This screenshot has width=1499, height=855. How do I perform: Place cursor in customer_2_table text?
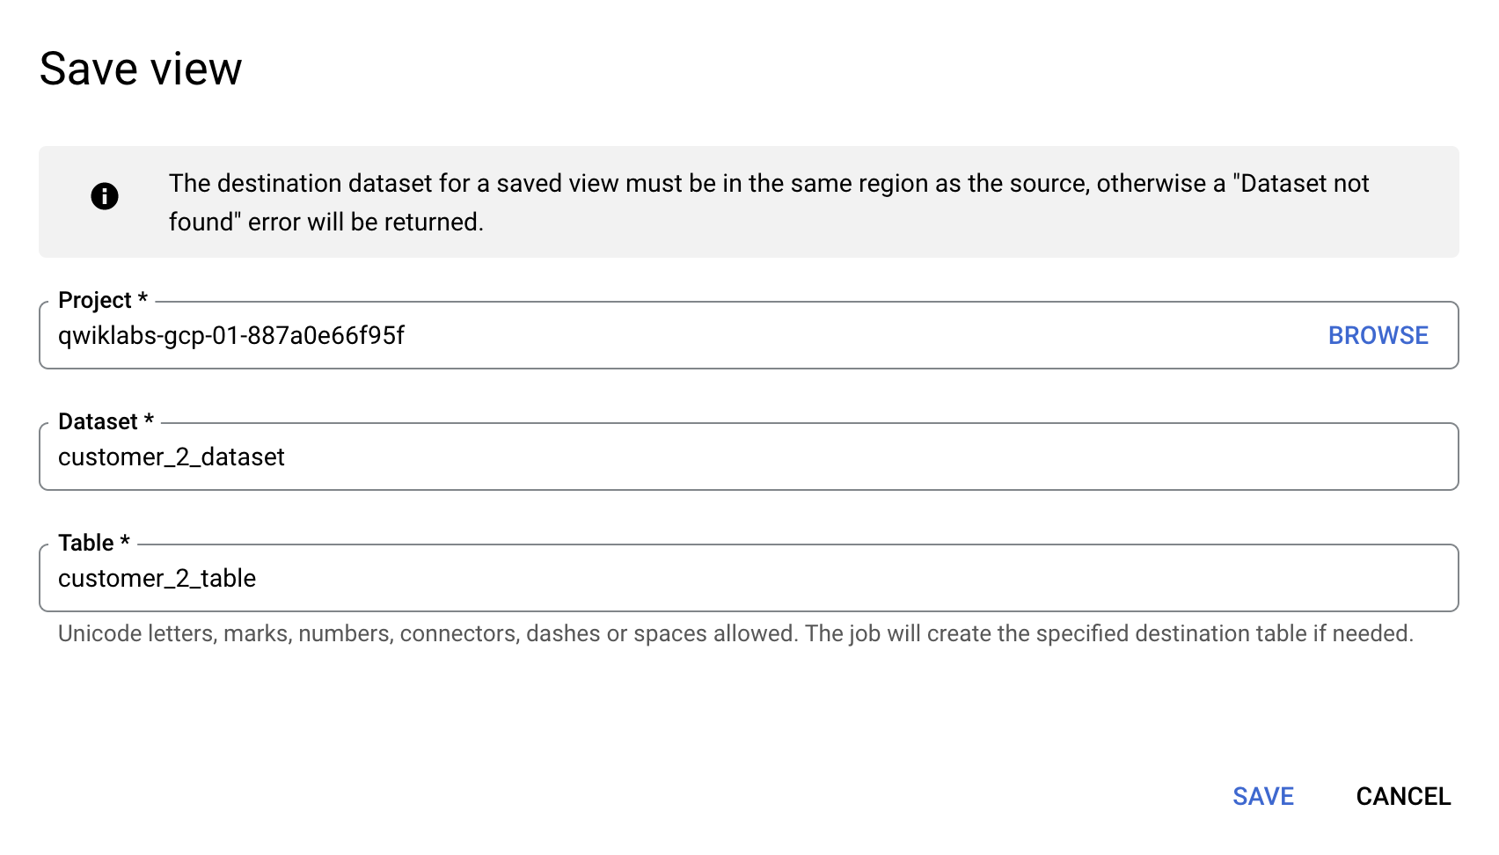(x=157, y=578)
